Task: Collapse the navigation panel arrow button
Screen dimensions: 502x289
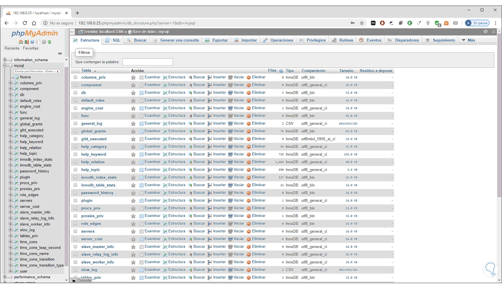Action: click(x=72, y=32)
